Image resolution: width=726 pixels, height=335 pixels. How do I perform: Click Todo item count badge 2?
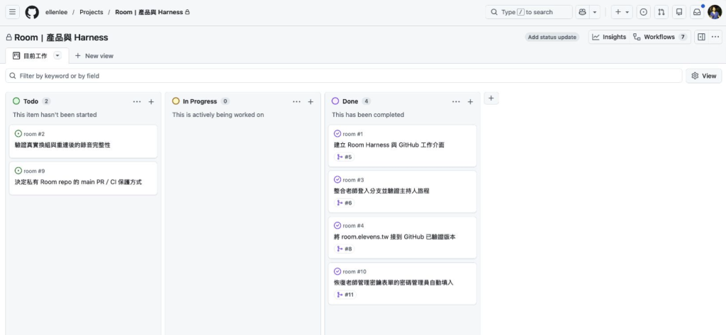click(x=46, y=101)
